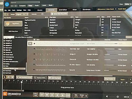Click the Undo button
Viewport: 132px width, 99px height.
pos(44,5)
